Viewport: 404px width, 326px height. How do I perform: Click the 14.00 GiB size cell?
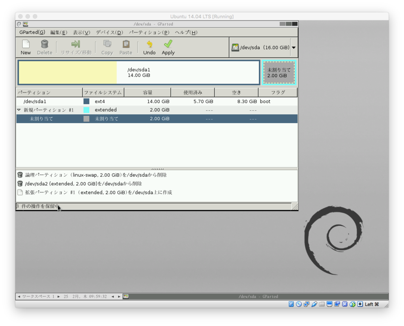158,101
